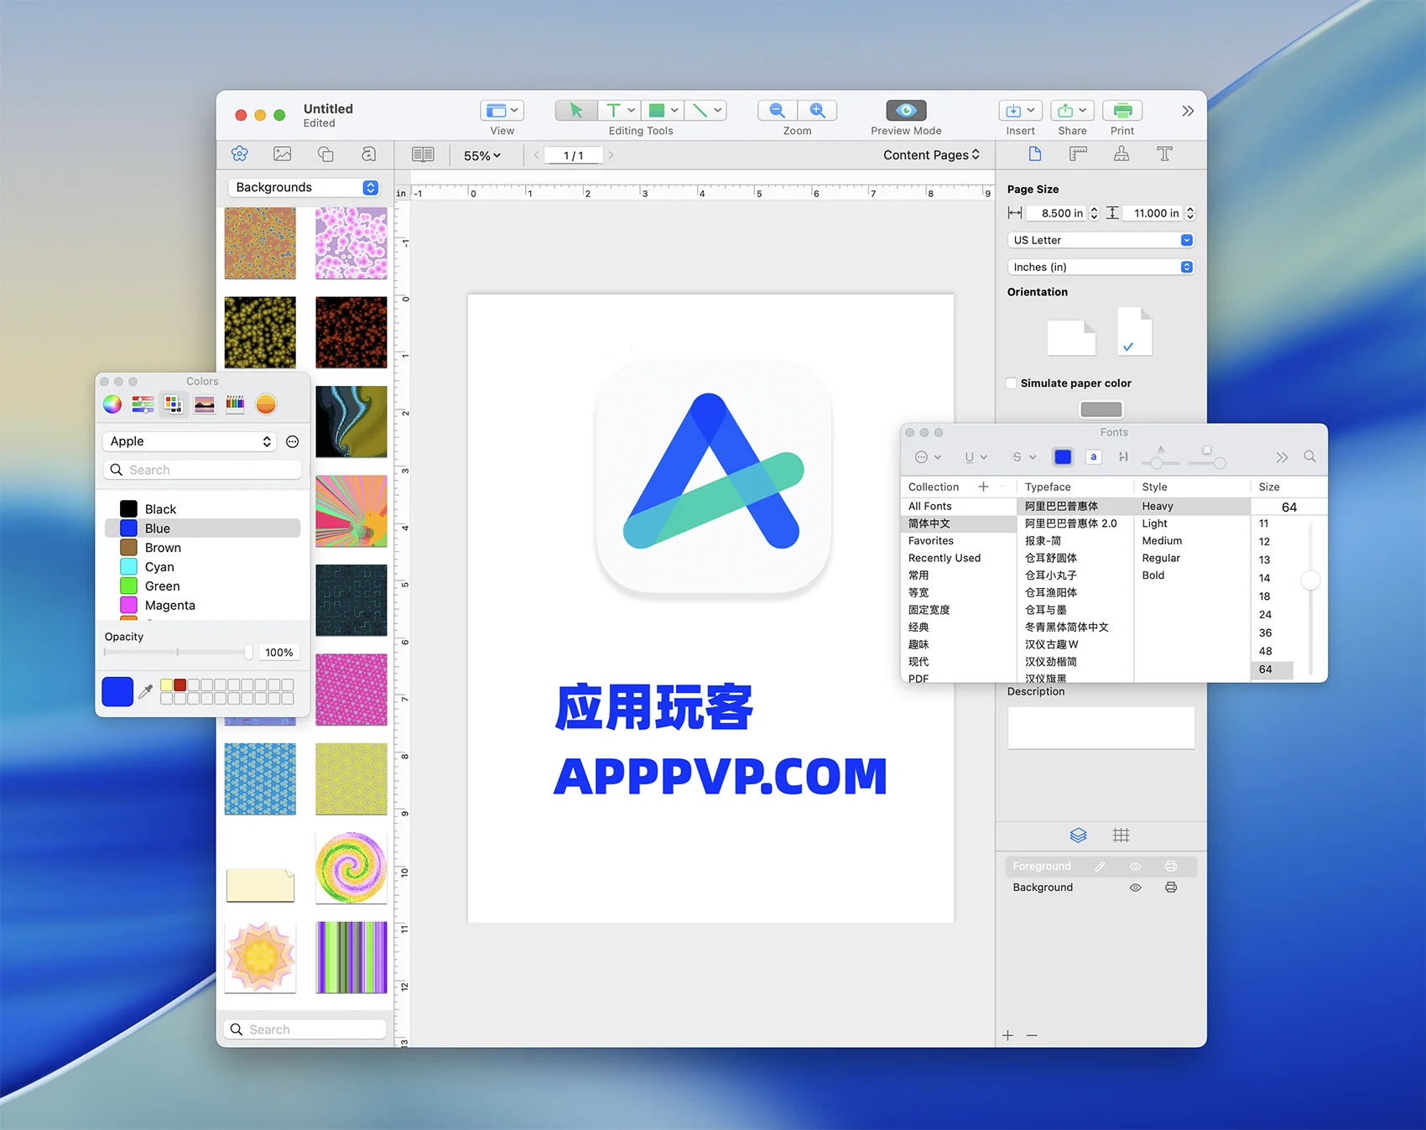Viewport: 1426px width, 1130px height.
Task: Toggle Background layer print icon
Action: point(1171,888)
